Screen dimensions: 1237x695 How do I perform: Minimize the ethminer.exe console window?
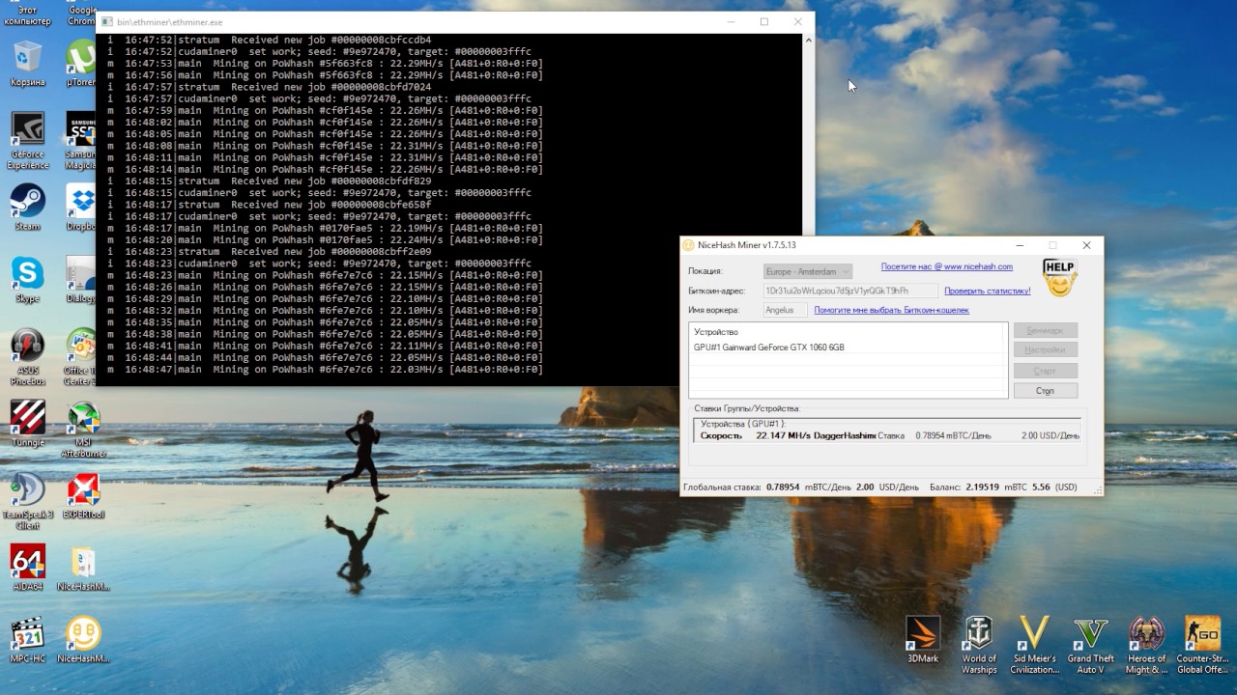pos(731,21)
